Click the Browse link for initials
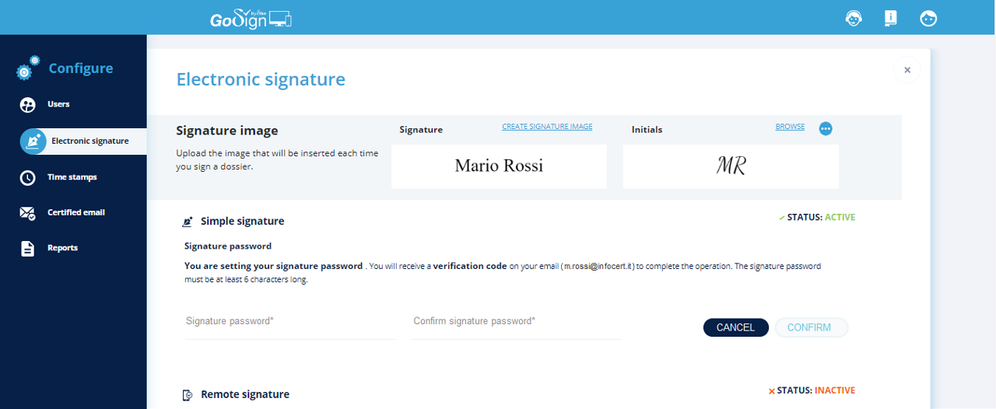The height and width of the screenshot is (409, 996). (790, 127)
